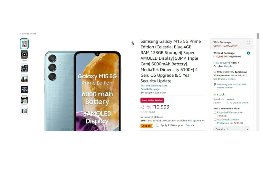Select the With Exchange radio option

(x=248, y=42)
